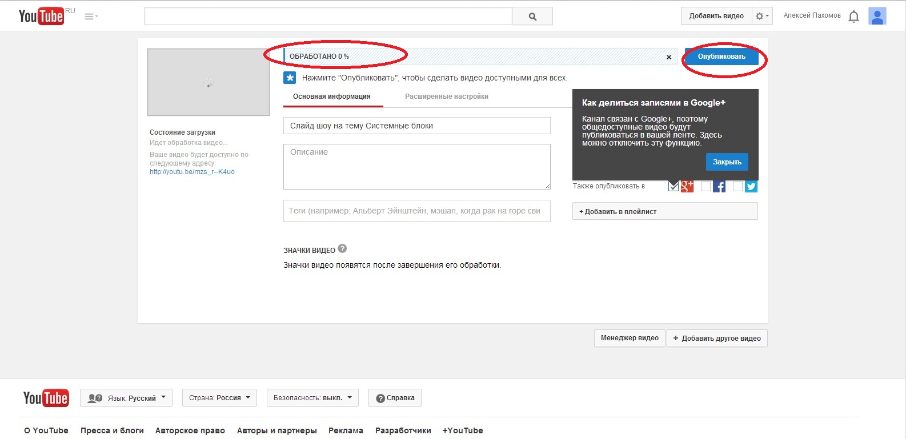Open the notifications bell

[853, 17]
